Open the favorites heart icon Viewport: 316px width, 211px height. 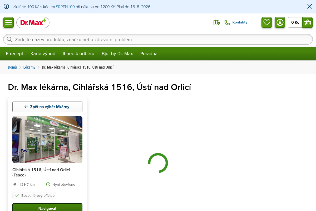267,22
